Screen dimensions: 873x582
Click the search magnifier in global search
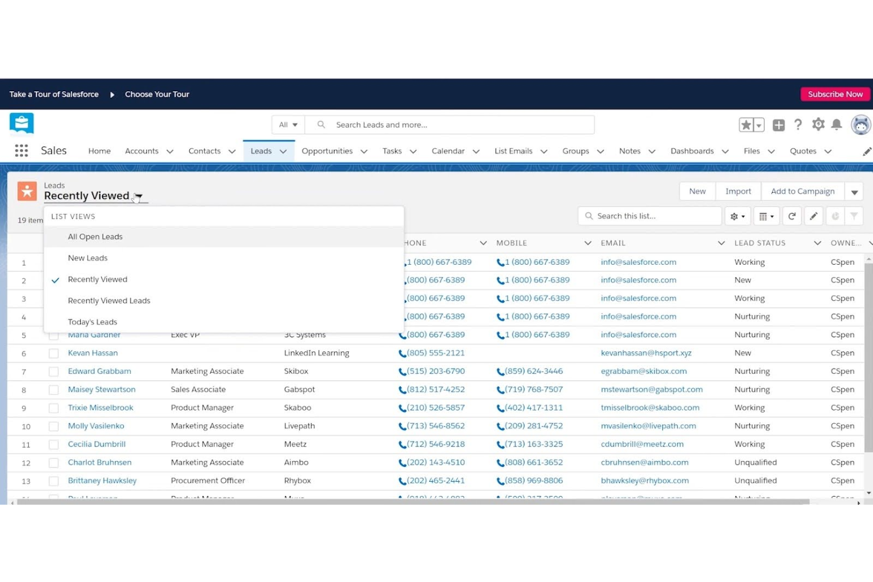[321, 124]
